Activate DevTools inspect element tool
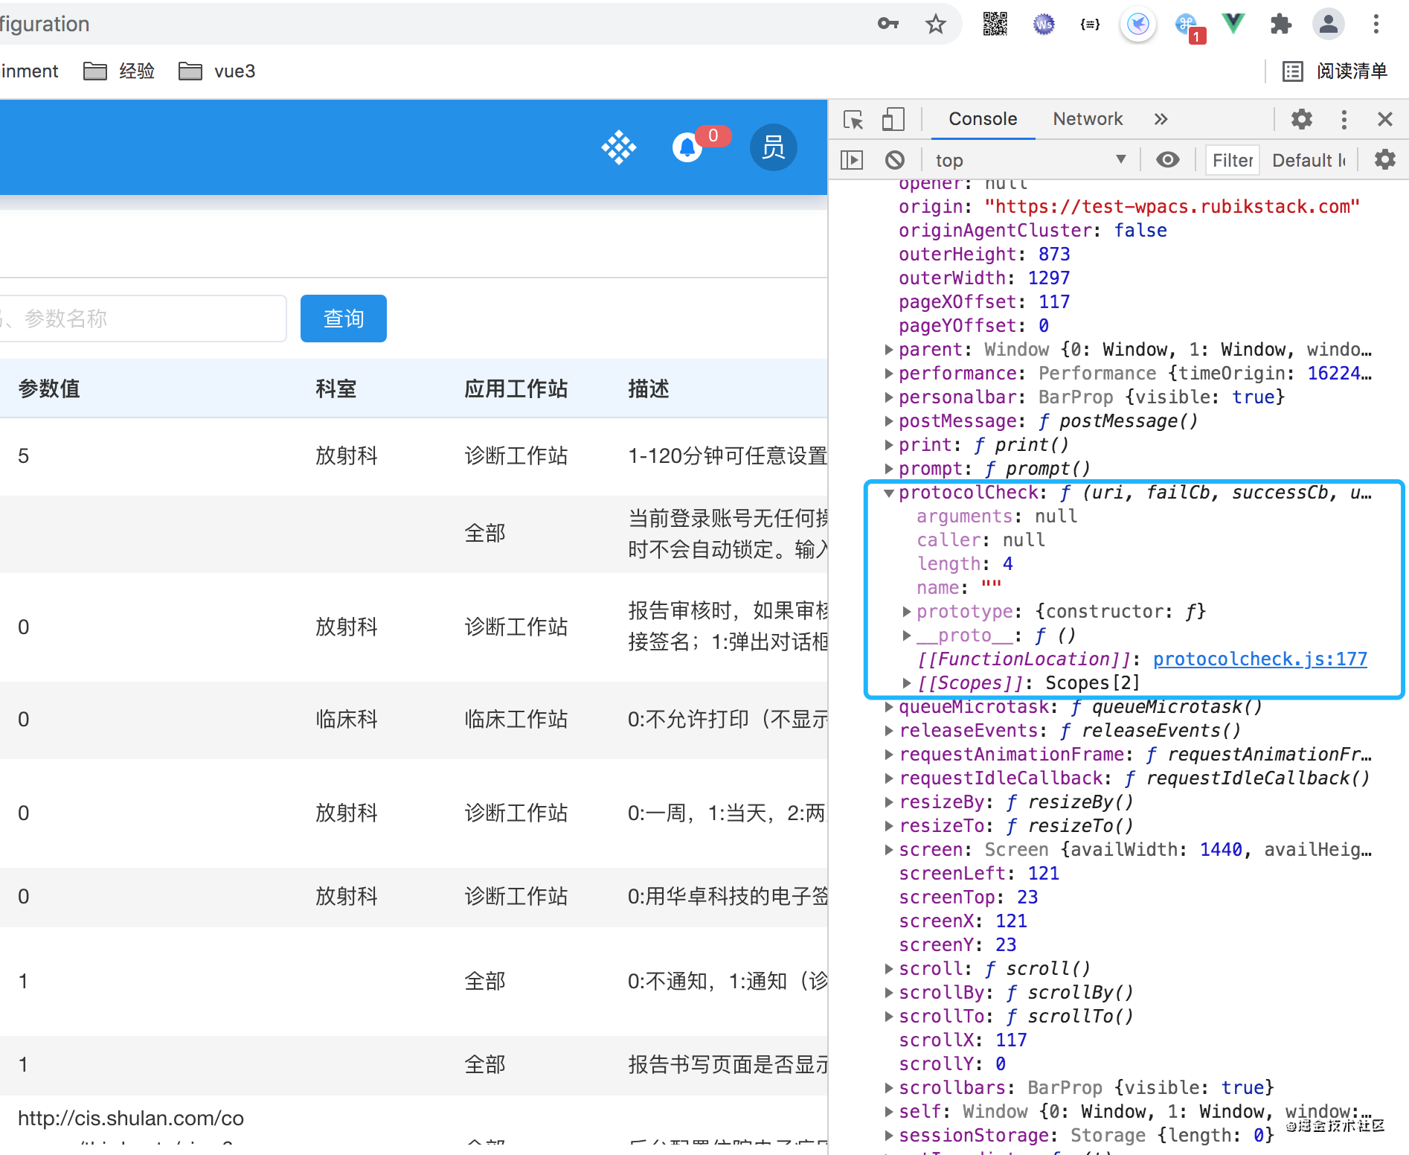 pyautogui.click(x=853, y=119)
